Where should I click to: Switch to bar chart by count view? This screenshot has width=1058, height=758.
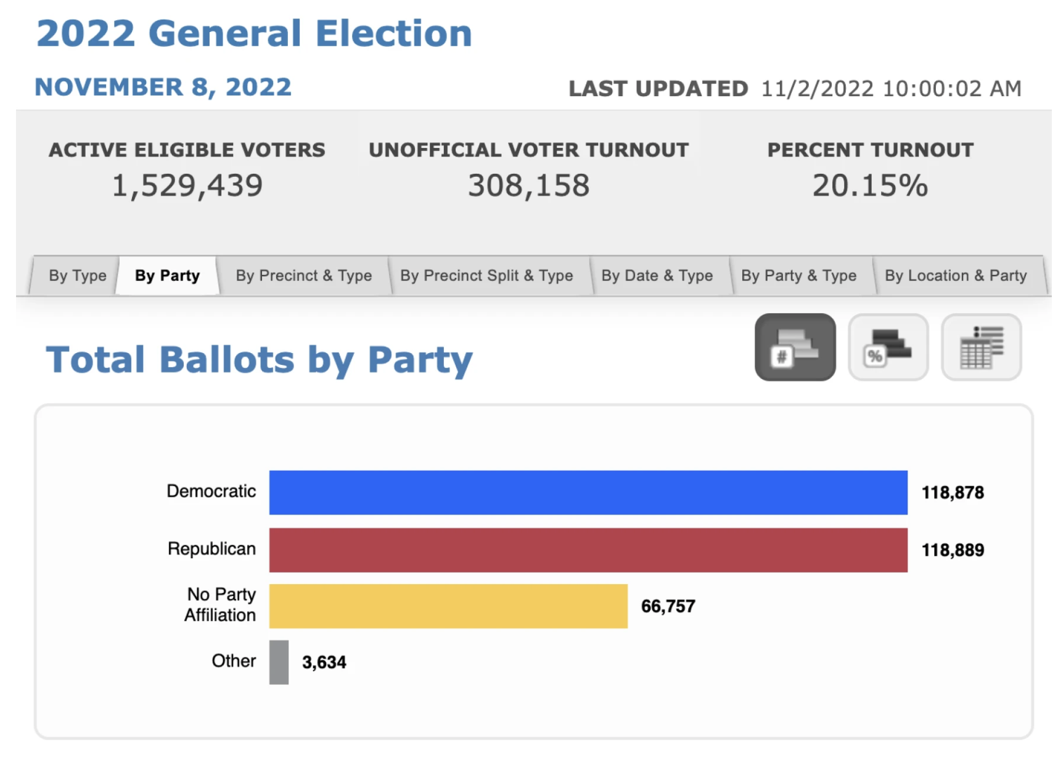(795, 347)
